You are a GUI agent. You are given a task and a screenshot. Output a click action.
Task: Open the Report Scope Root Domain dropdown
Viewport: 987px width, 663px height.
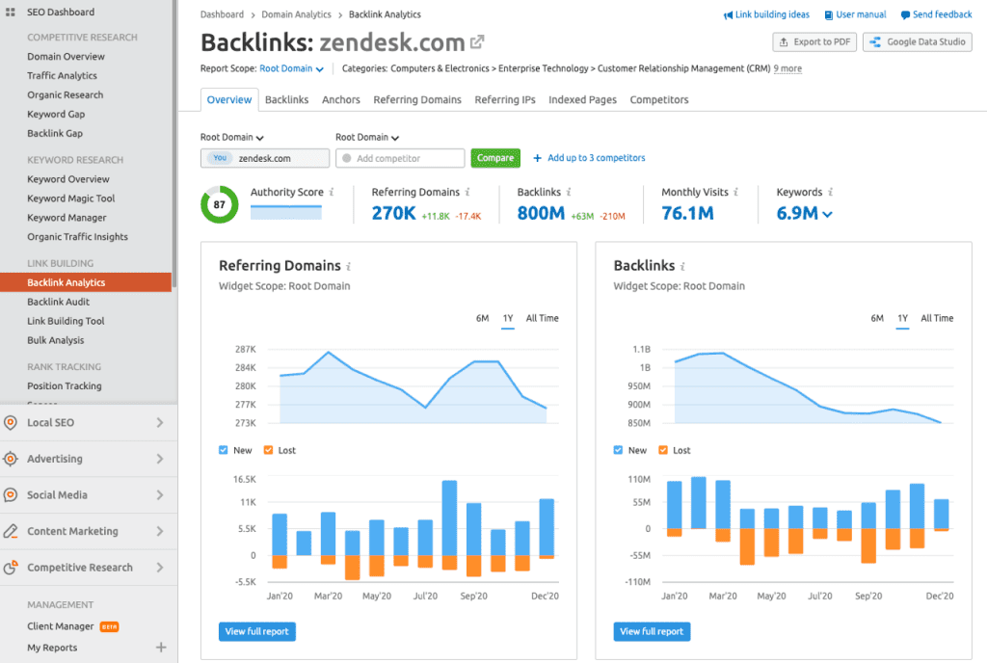(291, 69)
